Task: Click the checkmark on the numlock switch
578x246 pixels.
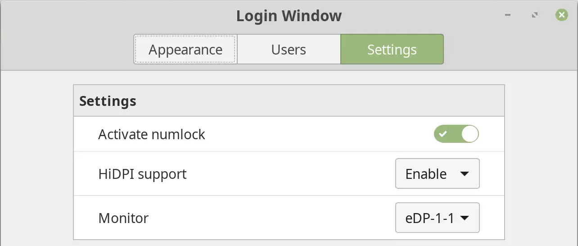Action: (443, 134)
